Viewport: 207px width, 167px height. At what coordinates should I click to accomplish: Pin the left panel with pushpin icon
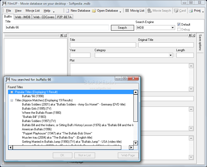pyautogui.click(x=61, y=35)
